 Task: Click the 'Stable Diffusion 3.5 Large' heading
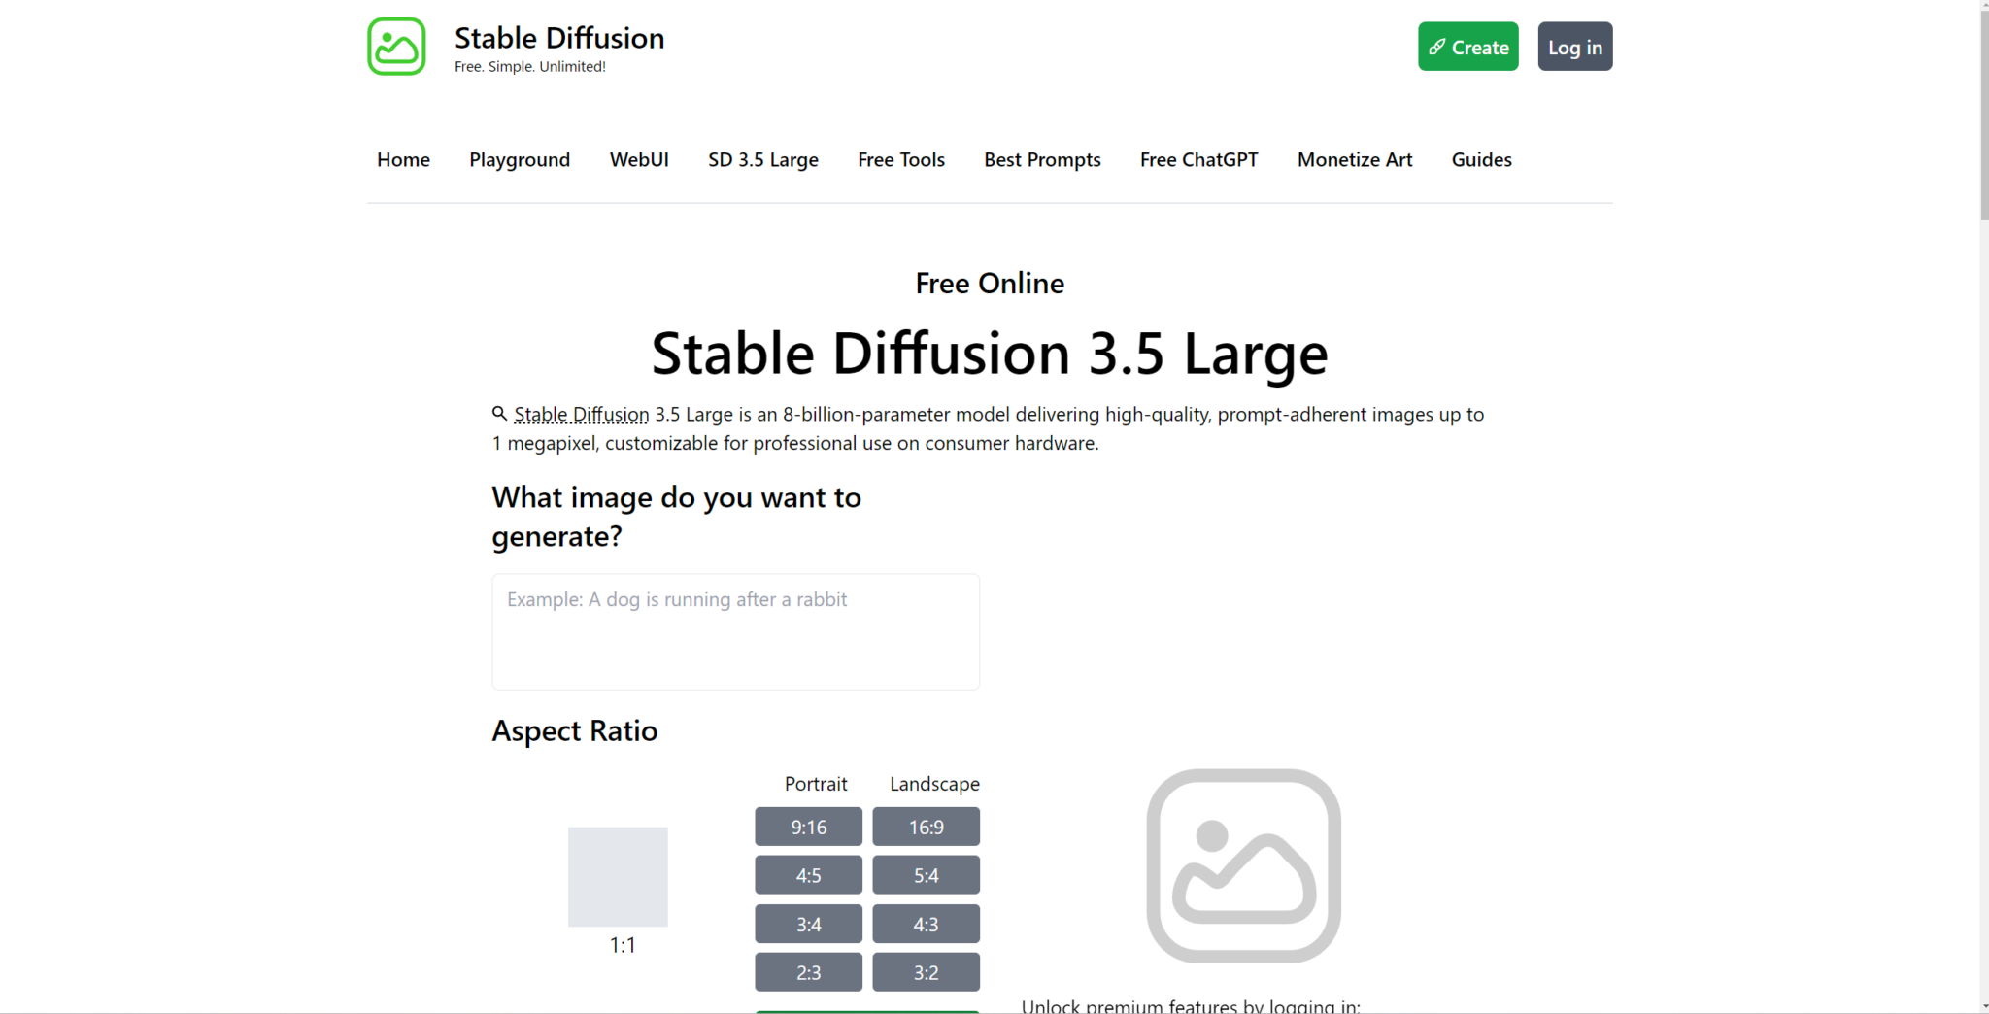tap(989, 354)
